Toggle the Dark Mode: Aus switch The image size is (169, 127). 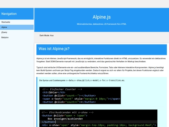(46, 35)
